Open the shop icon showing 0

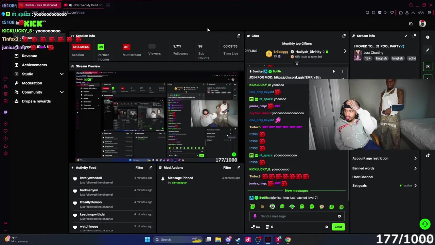[269, 227]
